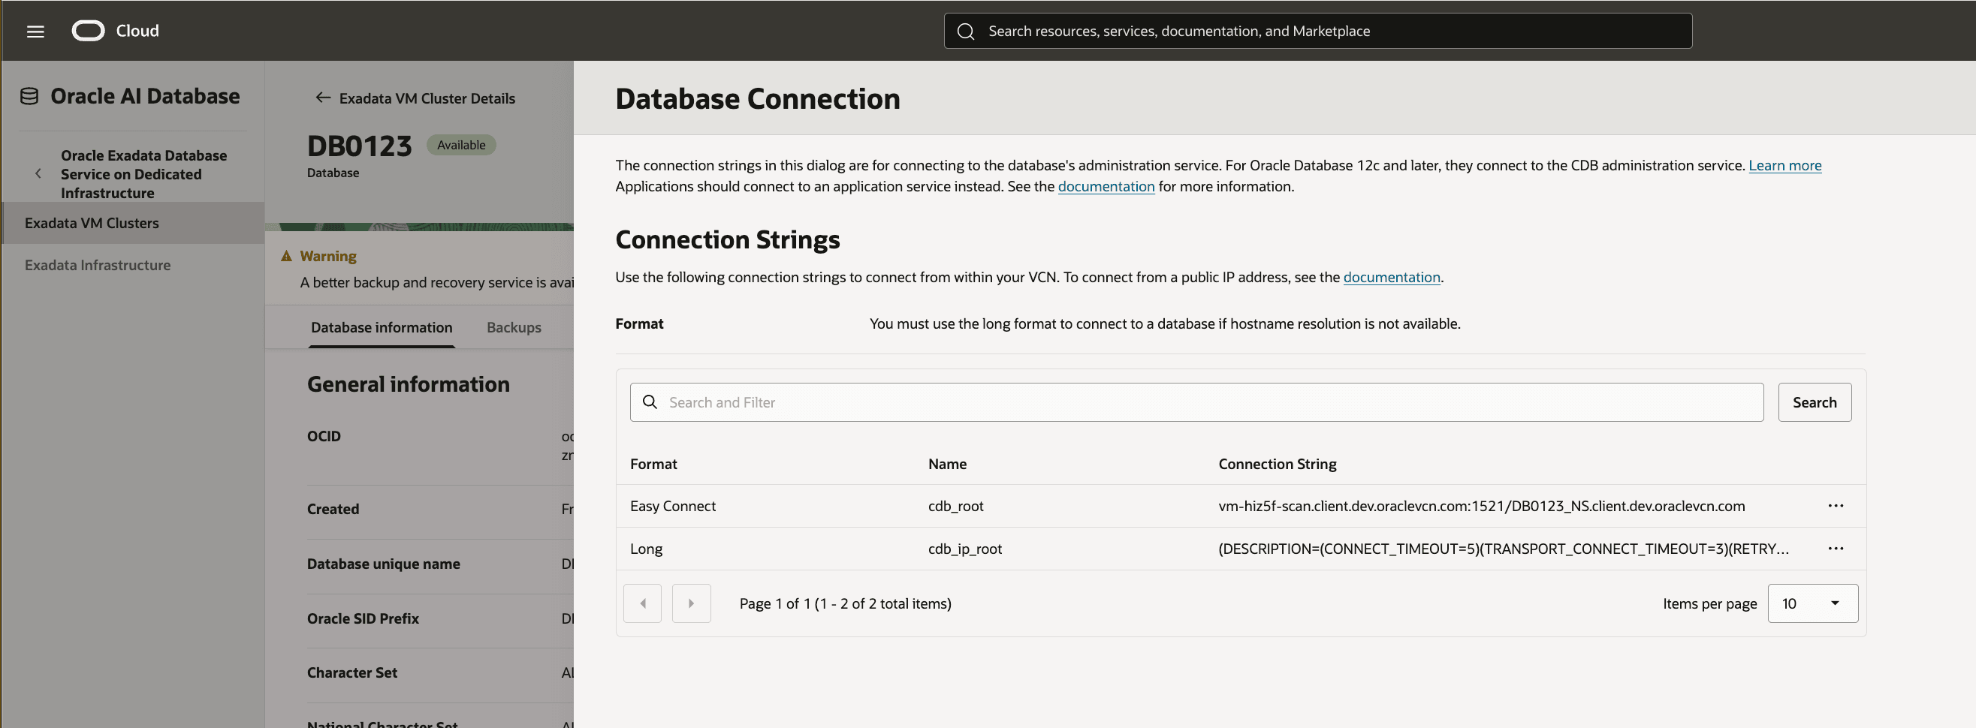The image size is (1976, 728).
Task: Go to next page of connection strings
Action: coord(691,604)
